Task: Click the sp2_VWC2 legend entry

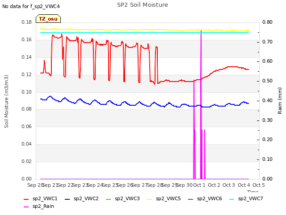Action: [81, 198]
